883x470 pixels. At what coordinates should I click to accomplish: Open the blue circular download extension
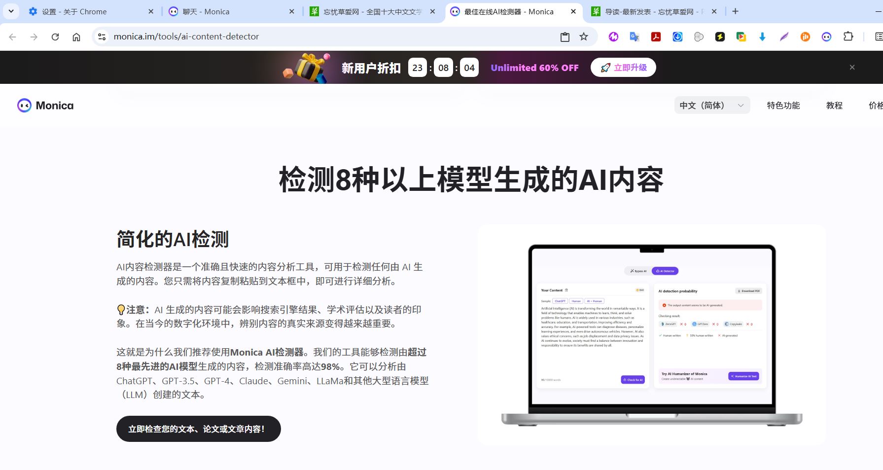coord(677,36)
